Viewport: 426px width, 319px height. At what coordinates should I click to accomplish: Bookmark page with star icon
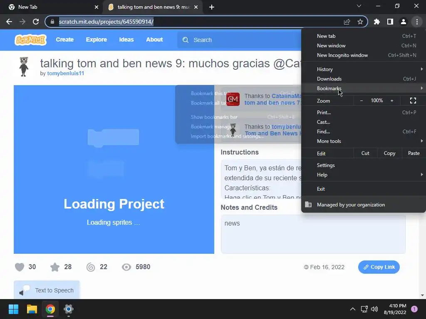click(x=360, y=22)
